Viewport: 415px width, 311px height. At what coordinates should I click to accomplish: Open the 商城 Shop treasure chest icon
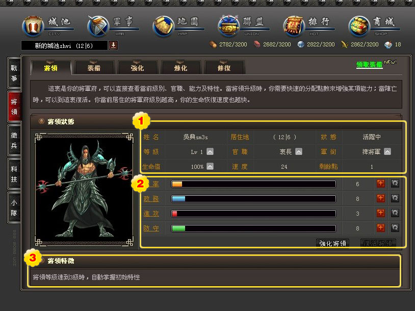(359, 26)
